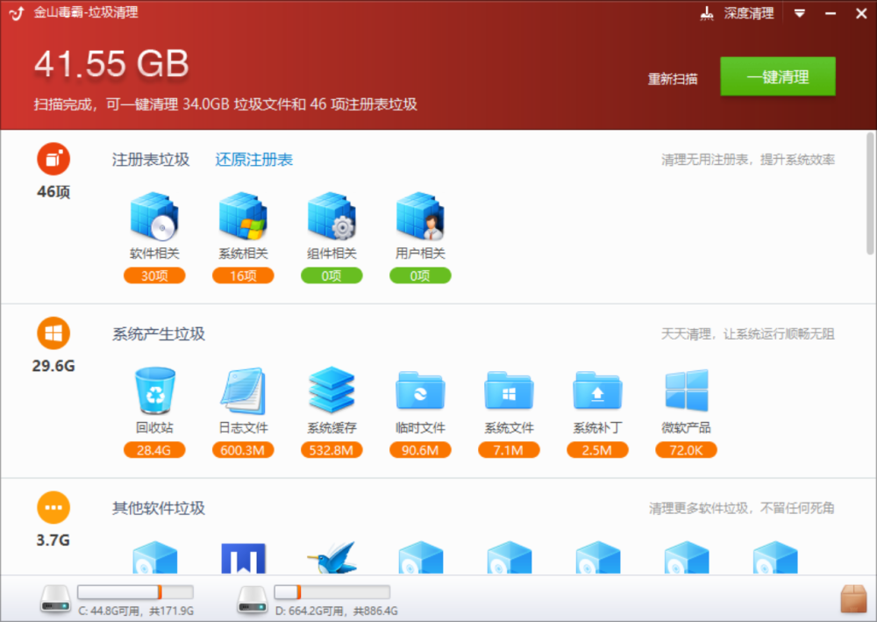The height and width of the screenshot is (622, 877).
Task: Open 深度清理 deep clean
Action: (x=737, y=13)
